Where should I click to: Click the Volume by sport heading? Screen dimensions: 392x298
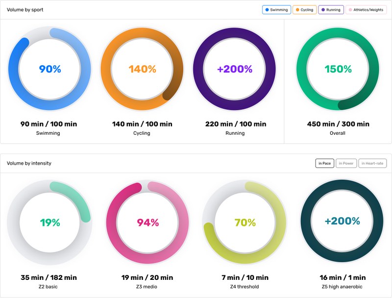tap(25, 10)
